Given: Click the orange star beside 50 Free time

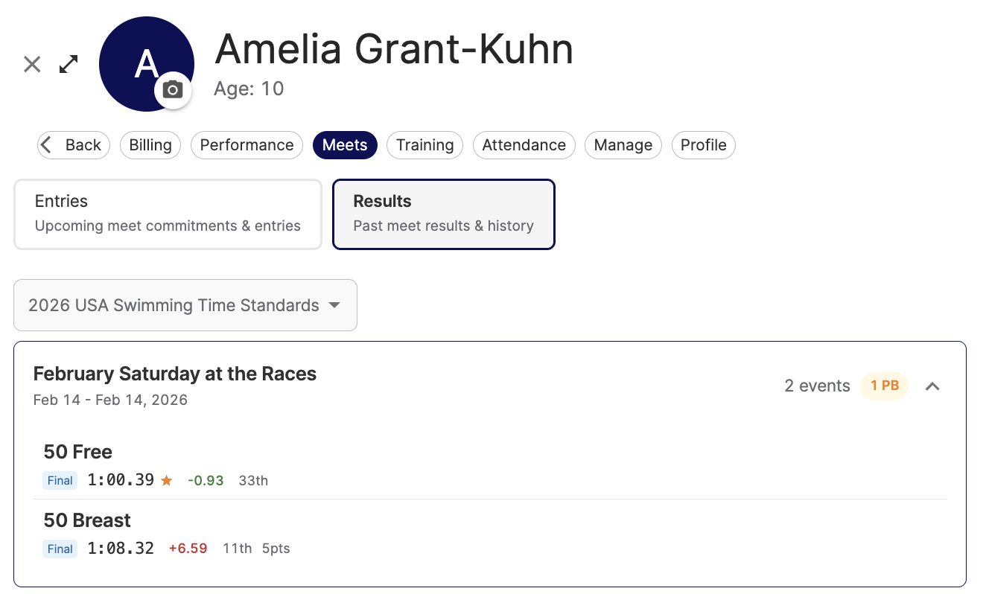Looking at the screenshot, I should (166, 481).
